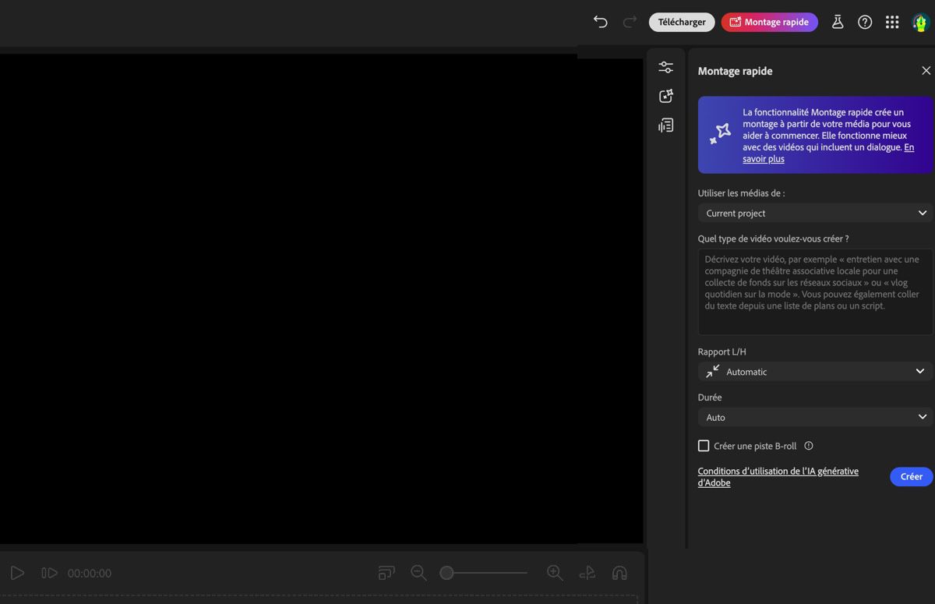Zoom out on the timeline with the magnifier
This screenshot has width=935, height=604.
point(418,573)
